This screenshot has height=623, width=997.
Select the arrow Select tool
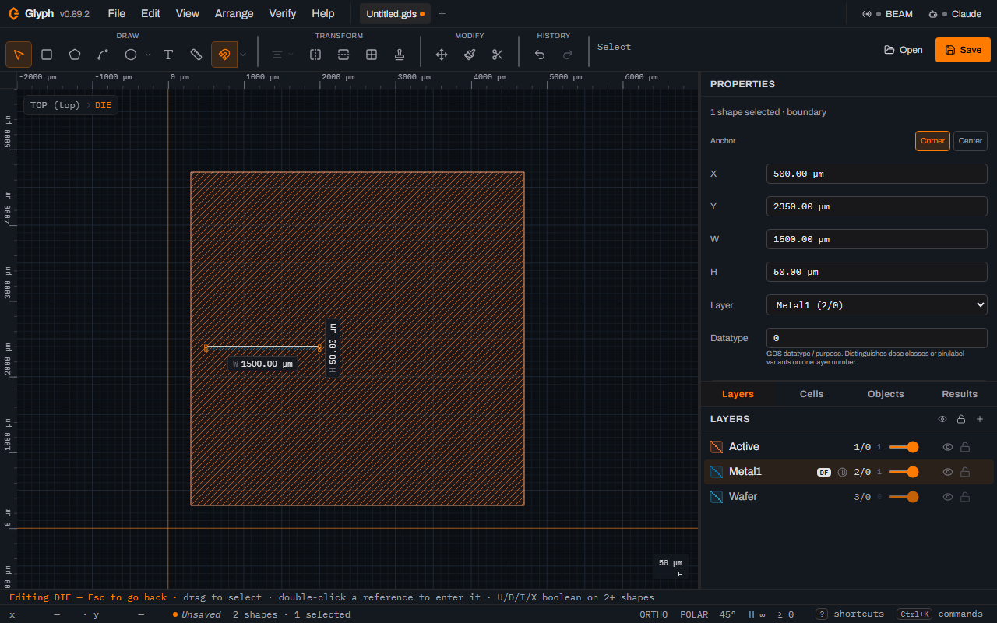tap(19, 55)
